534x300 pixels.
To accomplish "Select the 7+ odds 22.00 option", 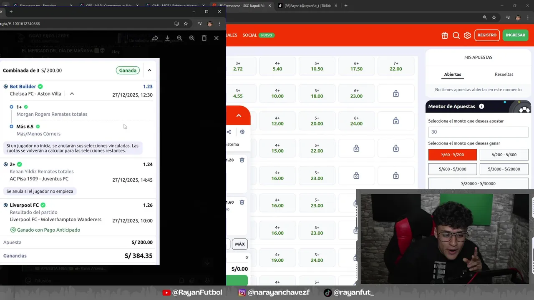I will tap(395, 66).
